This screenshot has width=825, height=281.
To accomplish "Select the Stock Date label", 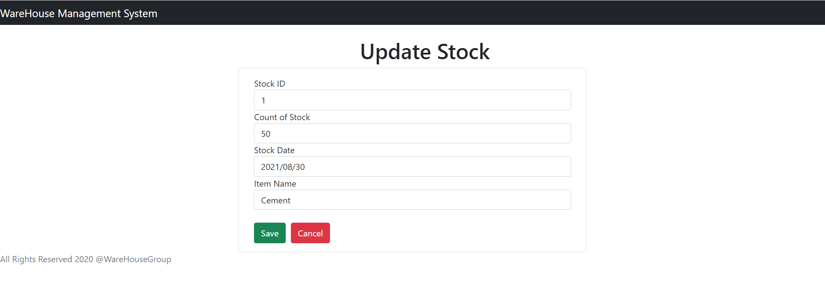I will [274, 150].
